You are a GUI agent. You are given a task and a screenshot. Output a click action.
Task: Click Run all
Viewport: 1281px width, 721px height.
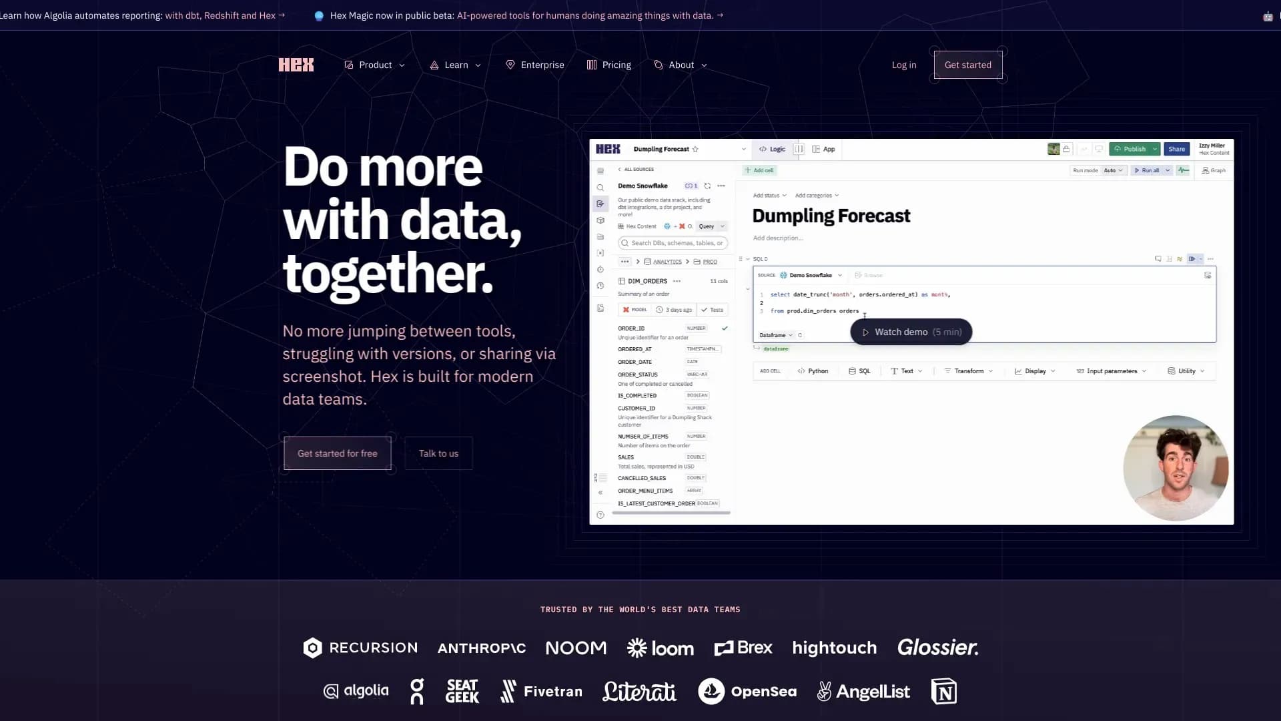click(1147, 170)
